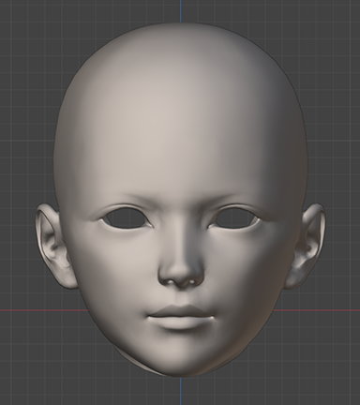
Task: Click the blue vertical axis line above the head
Action: pyautogui.click(x=180, y=11)
